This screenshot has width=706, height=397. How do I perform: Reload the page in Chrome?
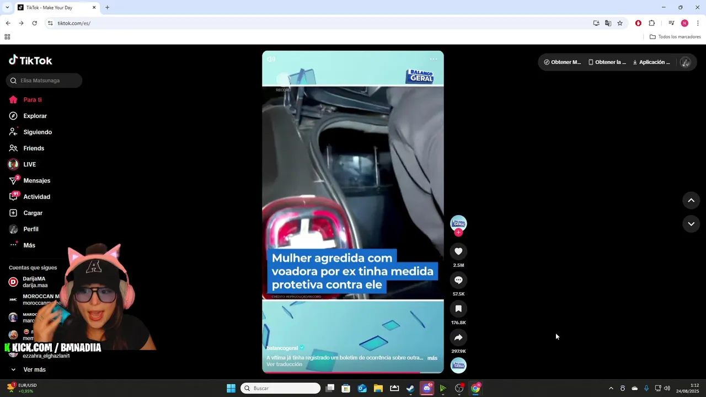[34, 23]
